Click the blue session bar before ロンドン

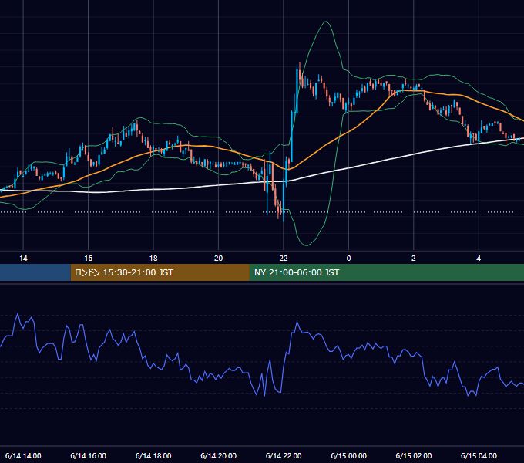35,272
